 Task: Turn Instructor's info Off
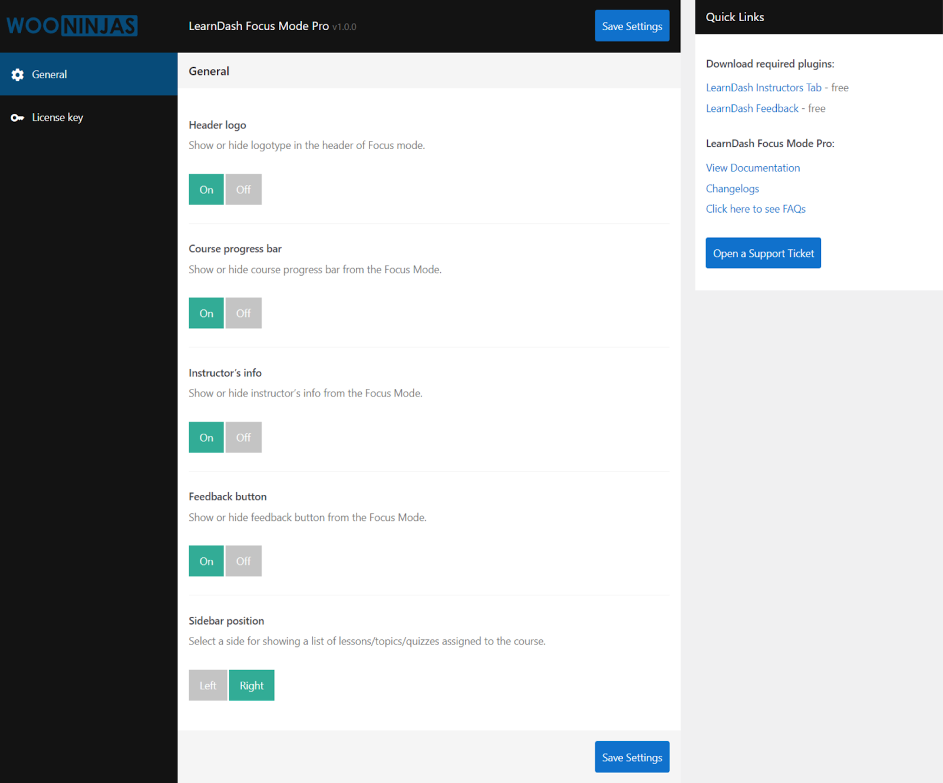point(243,438)
